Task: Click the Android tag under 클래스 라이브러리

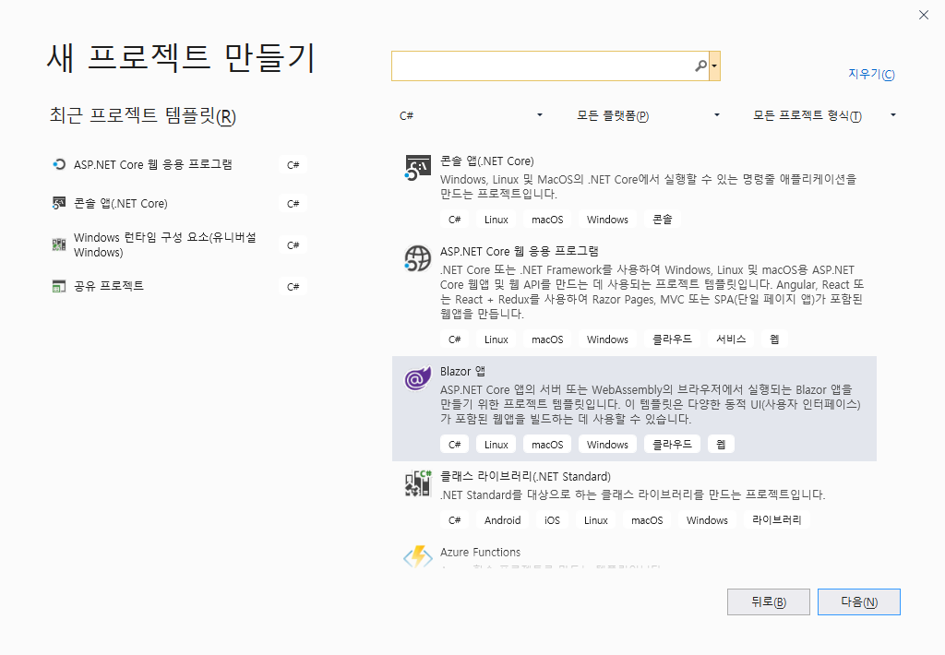Action: 502,519
